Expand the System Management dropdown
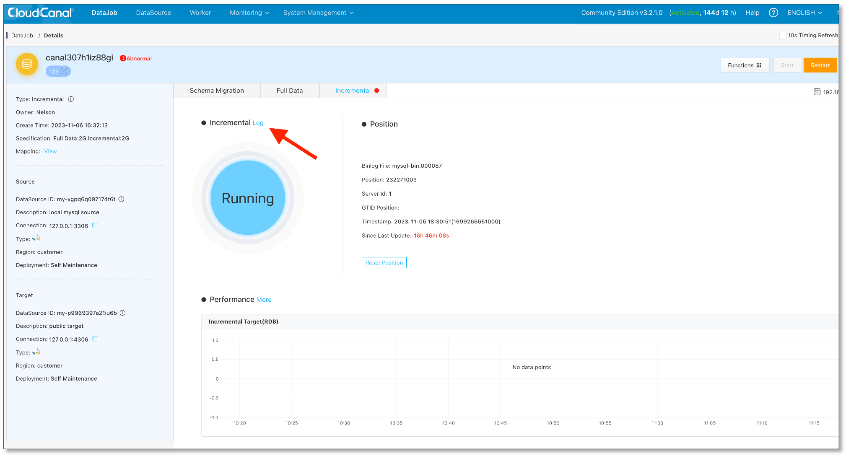Screen dimensions: 846x456 click(x=317, y=13)
